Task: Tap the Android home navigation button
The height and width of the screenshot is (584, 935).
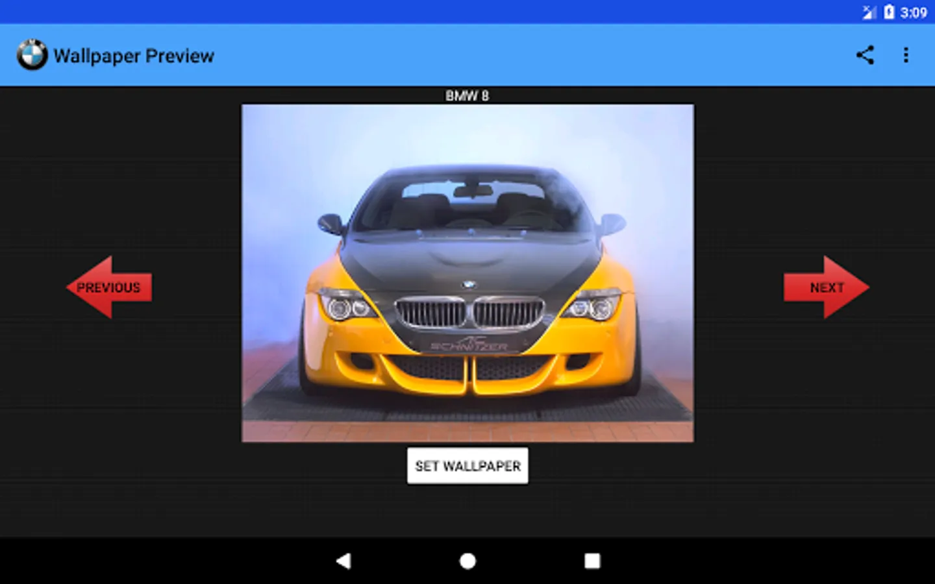Action: point(467,561)
